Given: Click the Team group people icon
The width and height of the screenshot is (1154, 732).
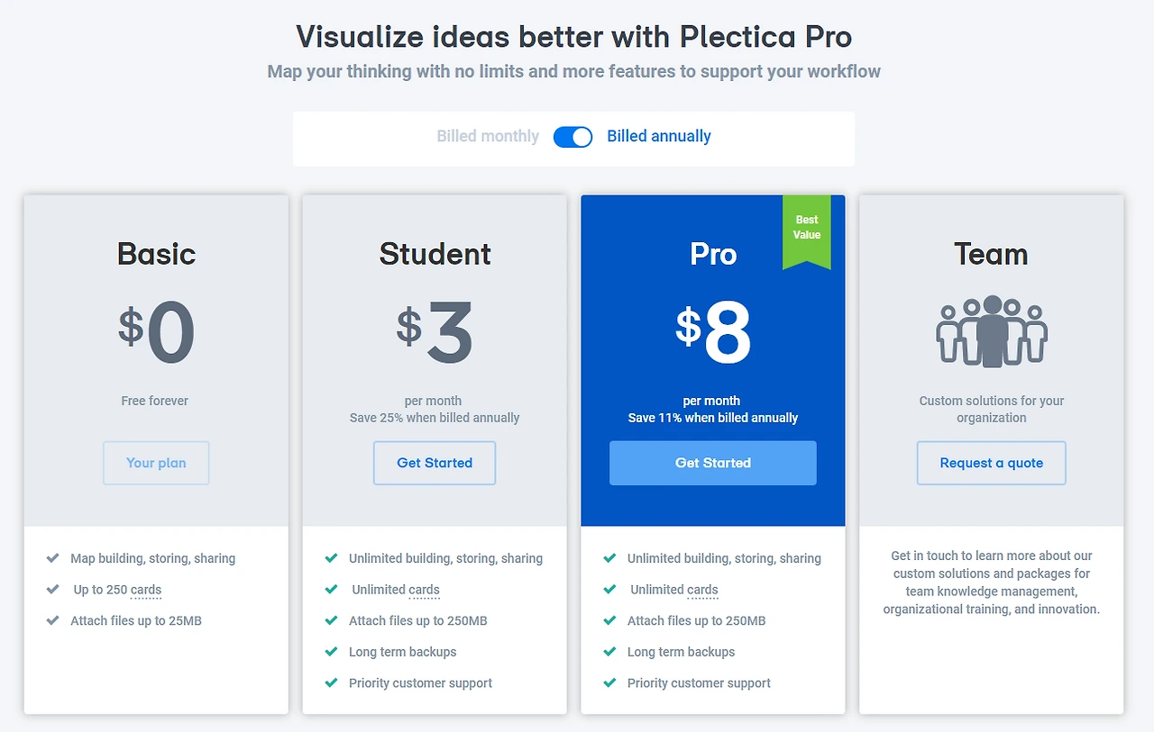Looking at the screenshot, I should [992, 331].
